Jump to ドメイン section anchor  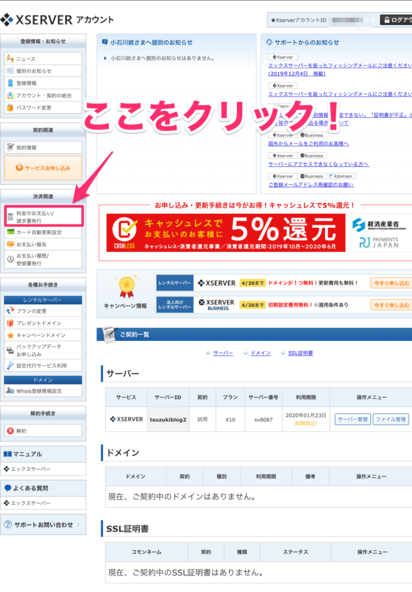coord(261,353)
